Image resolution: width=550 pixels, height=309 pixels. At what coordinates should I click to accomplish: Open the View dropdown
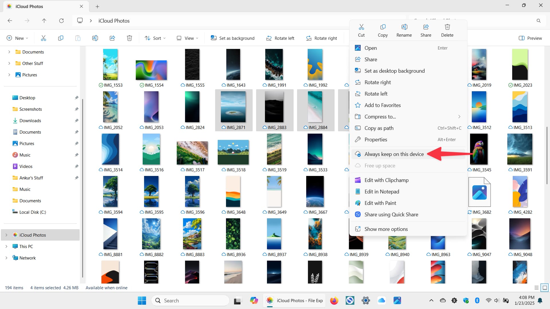pos(187,38)
